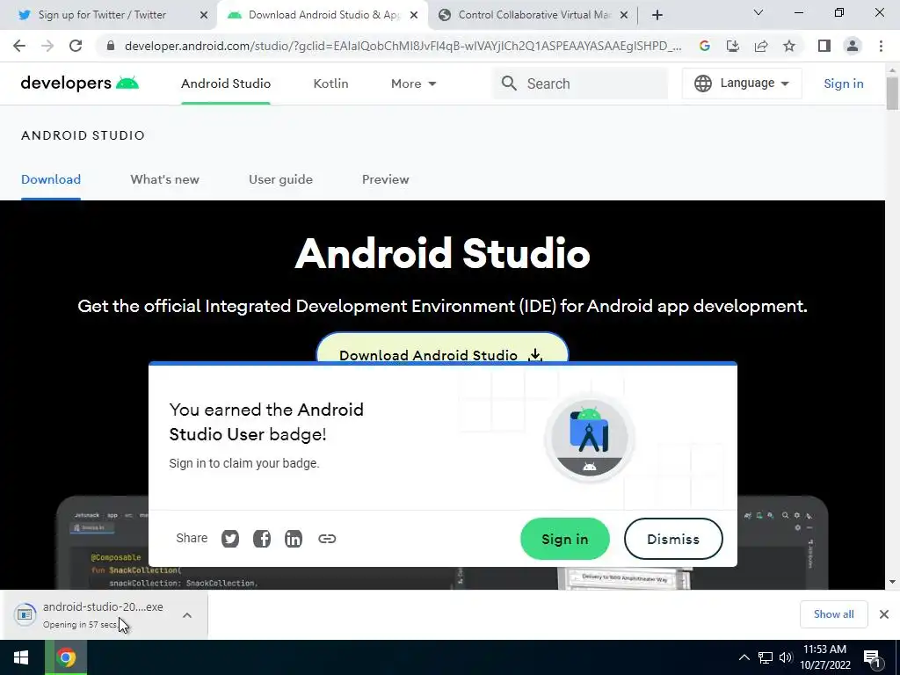This screenshot has width=900, height=675.
Task: Switch to the Download tab
Action: click(x=51, y=179)
